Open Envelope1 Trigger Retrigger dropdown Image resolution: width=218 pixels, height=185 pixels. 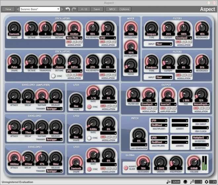click(54, 109)
